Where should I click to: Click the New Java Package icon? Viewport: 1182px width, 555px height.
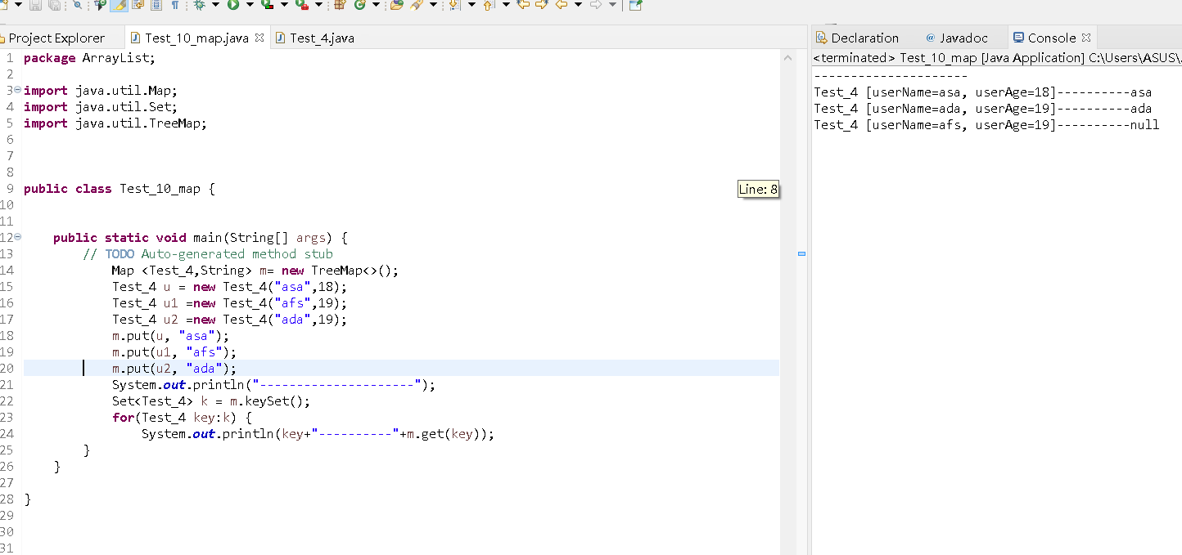click(339, 5)
